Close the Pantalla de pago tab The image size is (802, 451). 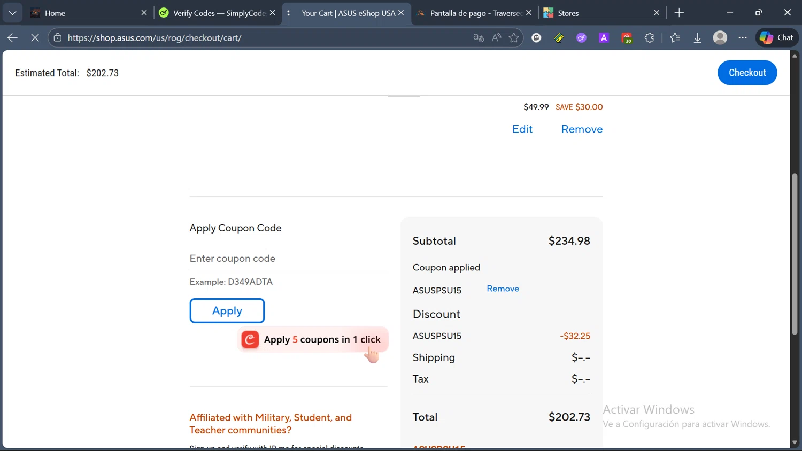(529, 13)
